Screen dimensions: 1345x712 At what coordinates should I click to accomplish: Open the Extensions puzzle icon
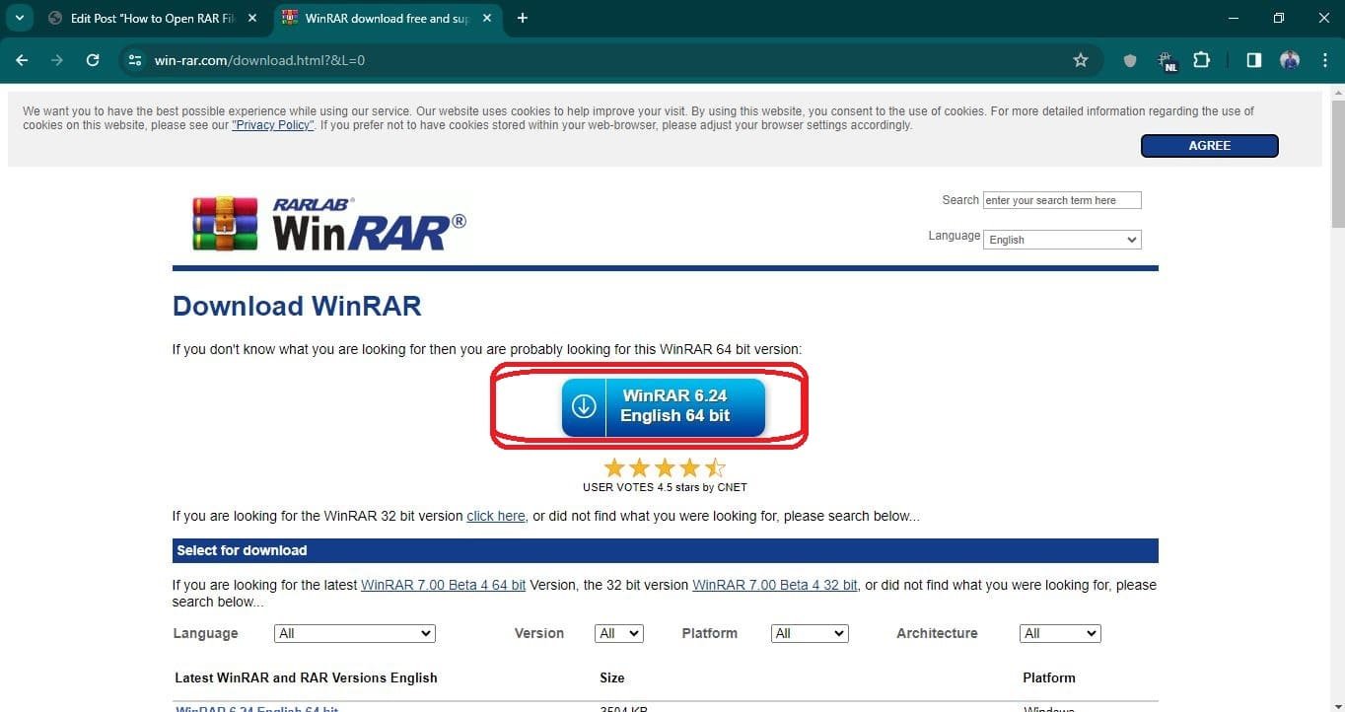(x=1201, y=60)
